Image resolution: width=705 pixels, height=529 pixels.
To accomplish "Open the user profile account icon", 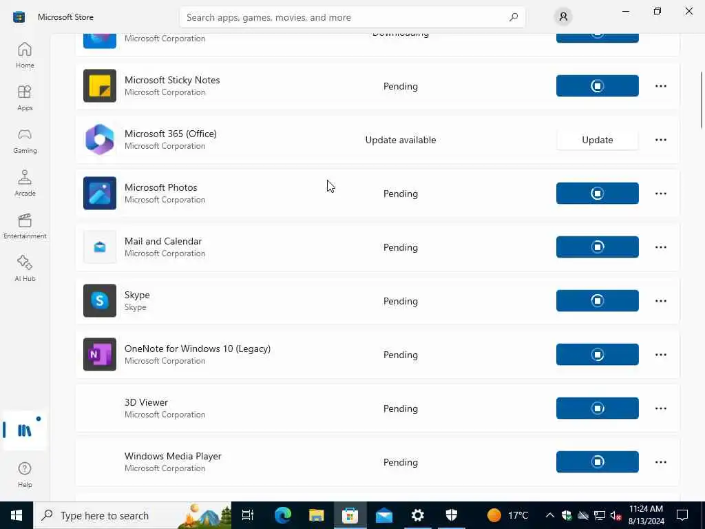I will coord(563,17).
